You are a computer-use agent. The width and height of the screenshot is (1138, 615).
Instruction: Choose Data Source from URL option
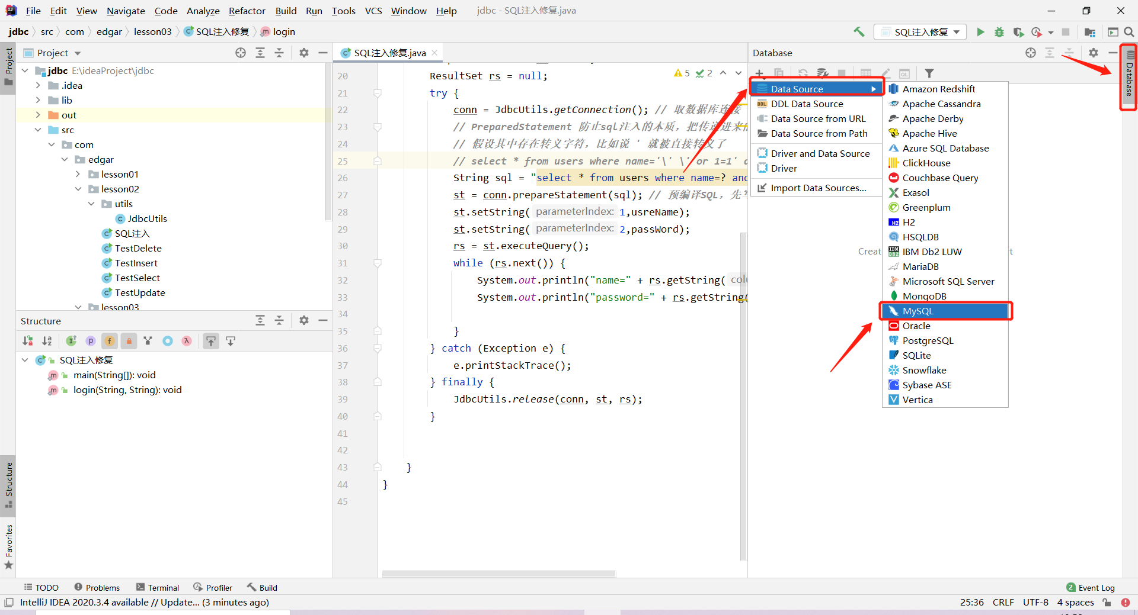(817, 118)
